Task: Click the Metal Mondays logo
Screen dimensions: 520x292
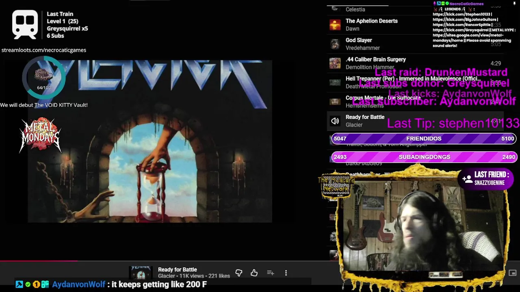Action: coord(41,135)
